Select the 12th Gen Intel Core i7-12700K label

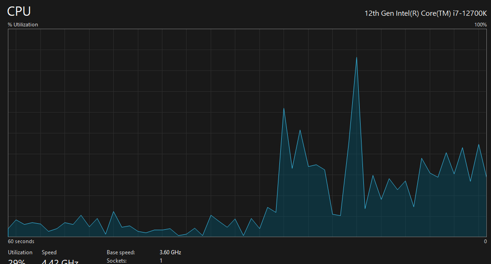pos(426,13)
